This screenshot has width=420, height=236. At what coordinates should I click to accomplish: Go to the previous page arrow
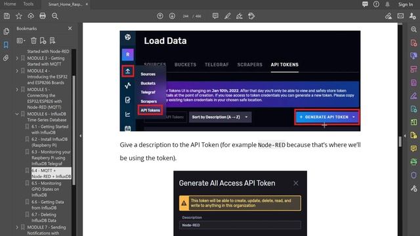160,16
